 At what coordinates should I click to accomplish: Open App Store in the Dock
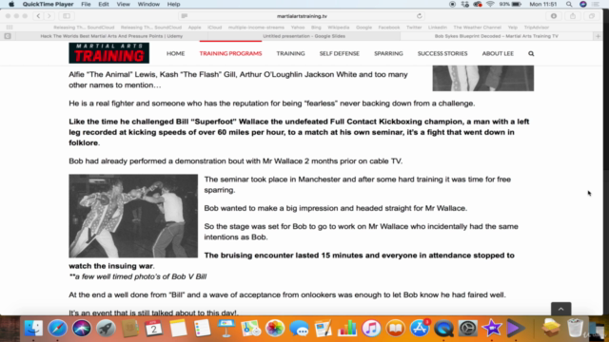point(420,329)
